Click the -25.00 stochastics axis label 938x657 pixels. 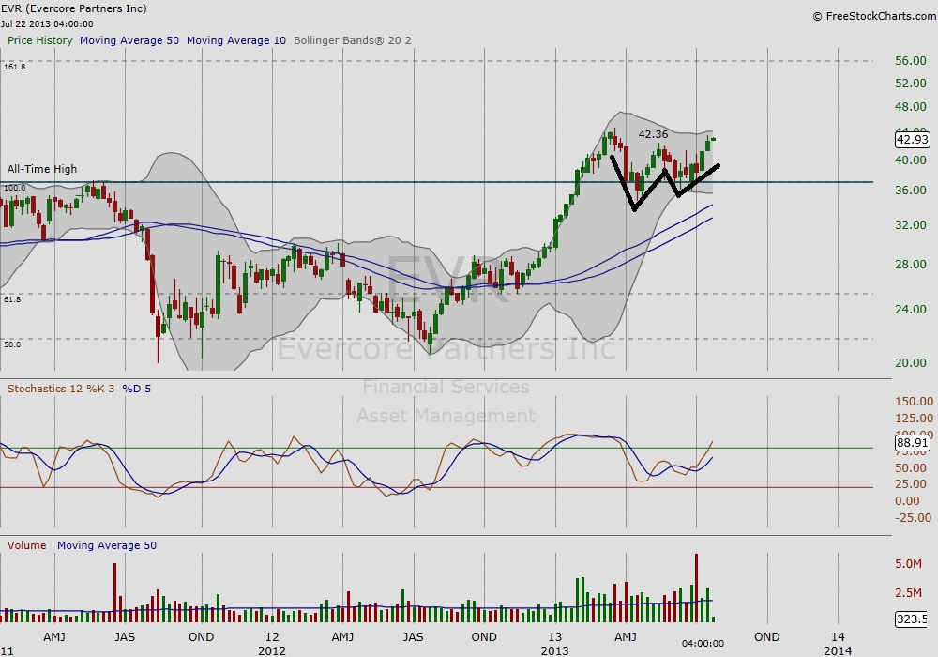(914, 517)
